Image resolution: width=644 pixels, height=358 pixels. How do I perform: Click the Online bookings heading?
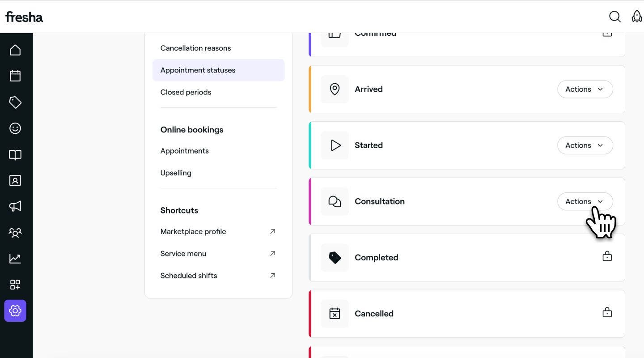(x=192, y=130)
